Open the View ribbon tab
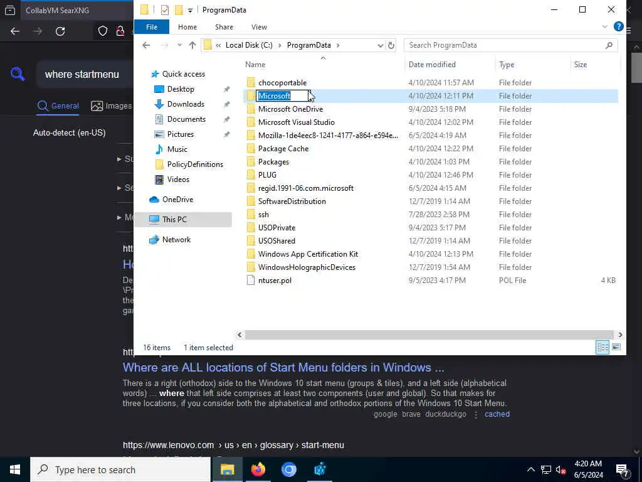This screenshot has width=642, height=482. pos(259,27)
